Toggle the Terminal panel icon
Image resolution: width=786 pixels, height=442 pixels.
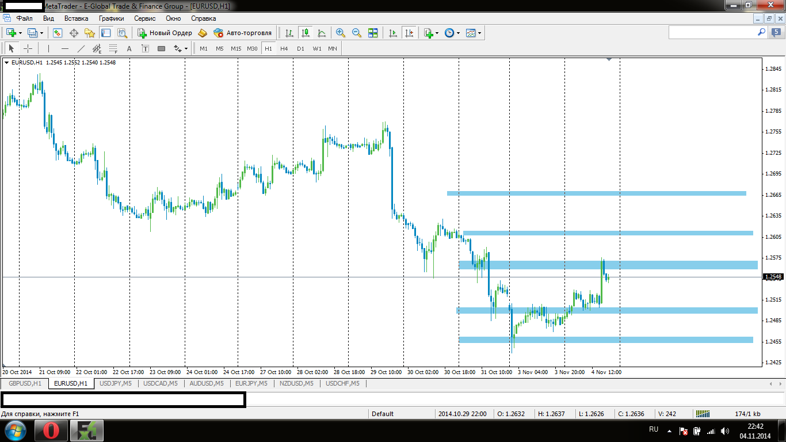106,33
